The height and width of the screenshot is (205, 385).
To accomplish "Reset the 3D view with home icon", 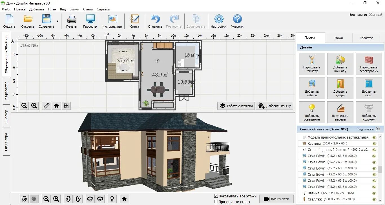I will [x=124, y=199].
